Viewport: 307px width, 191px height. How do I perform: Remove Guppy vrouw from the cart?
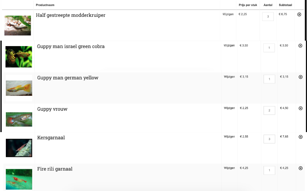tap(300, 108)
